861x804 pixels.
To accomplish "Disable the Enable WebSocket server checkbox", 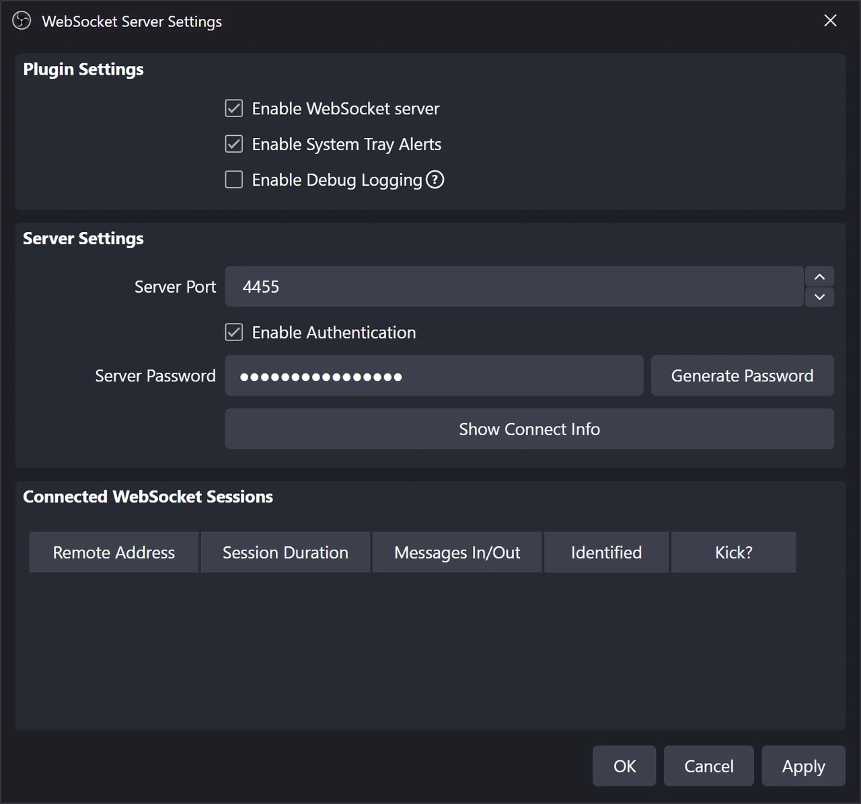I will click(x=234, y=108).
